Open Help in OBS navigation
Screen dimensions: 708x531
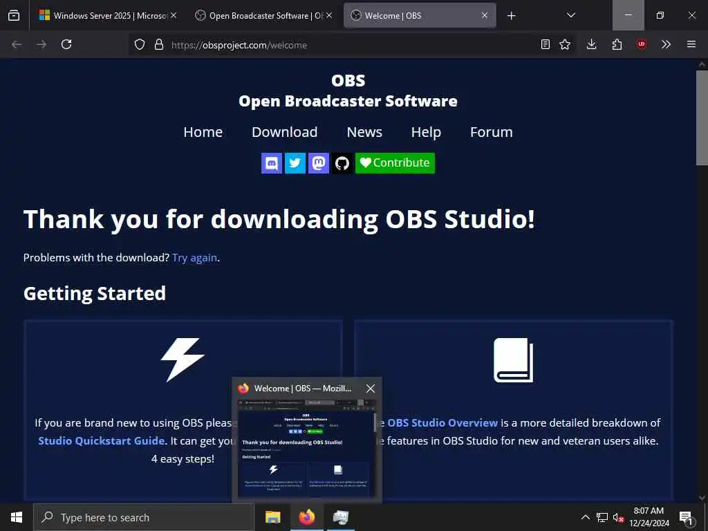click(426, 132)
